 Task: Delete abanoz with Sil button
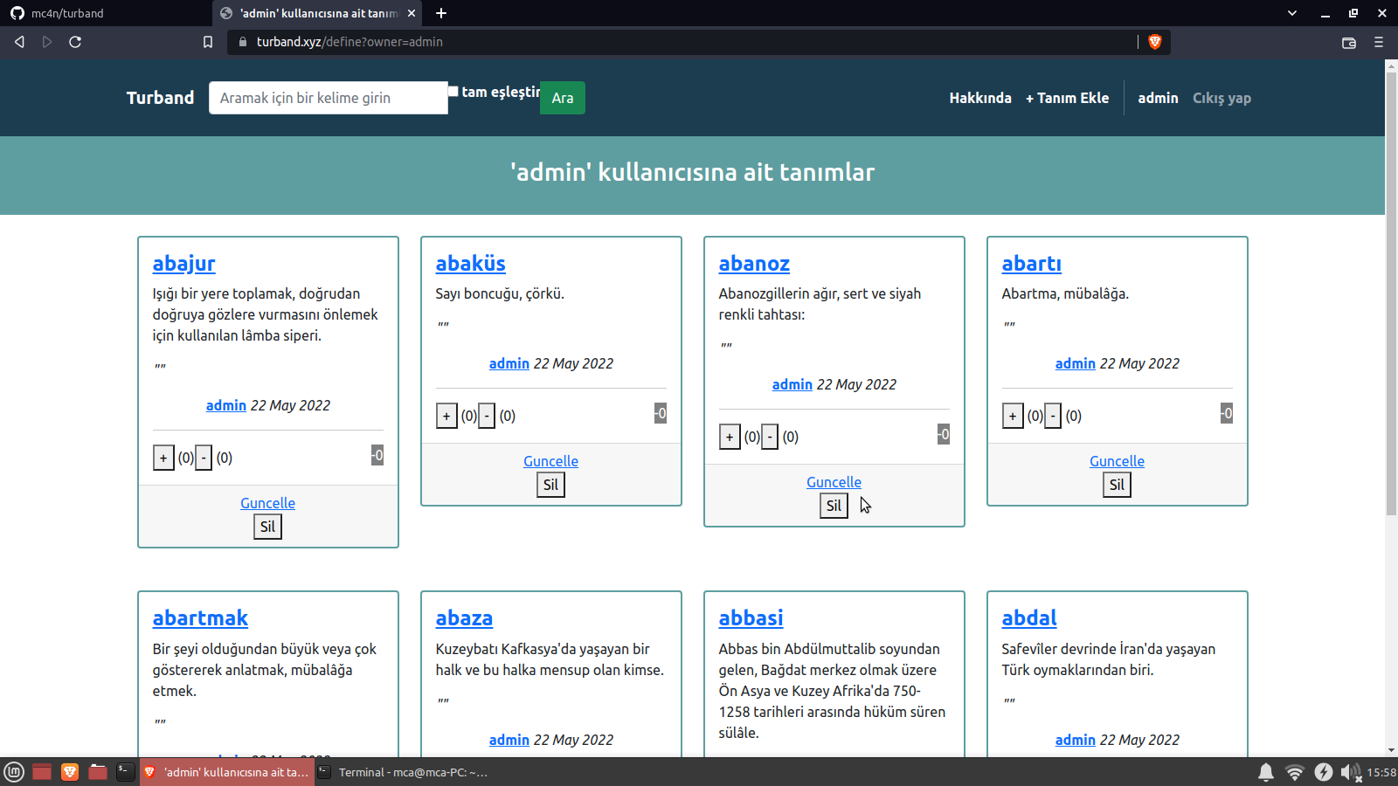pyautogui.click(x=834, y=506)
